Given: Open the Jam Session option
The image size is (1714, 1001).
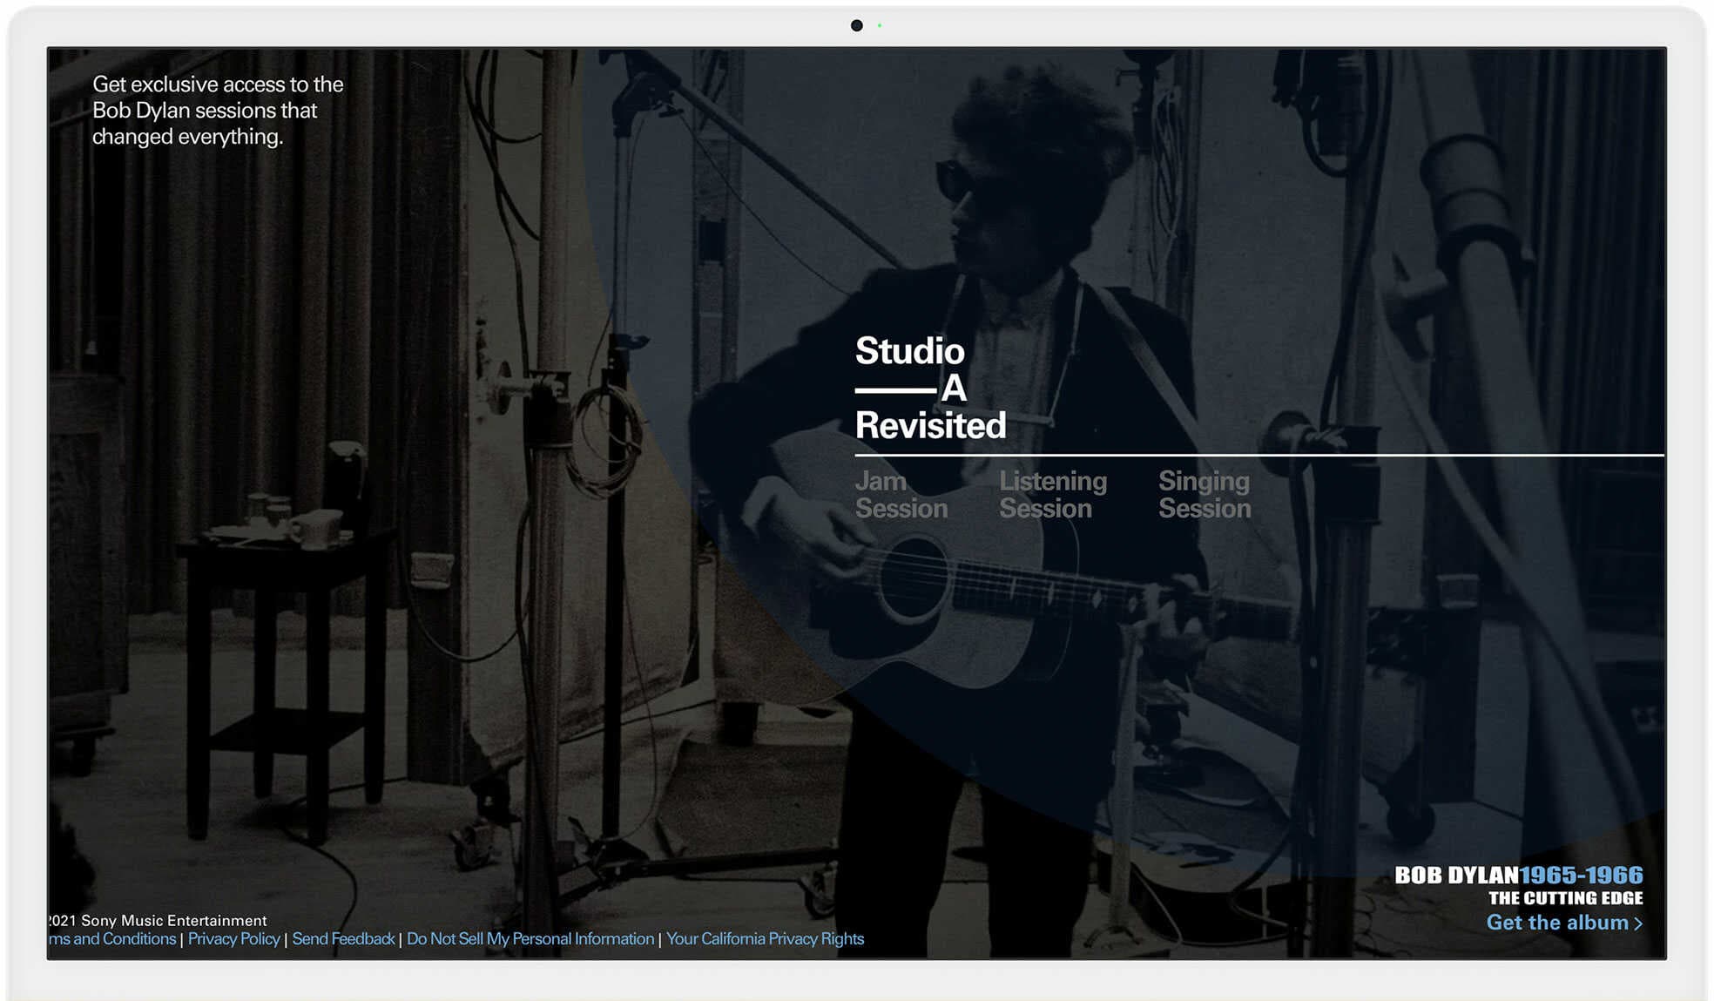Looking at the screenshot, I should coord(901,495).
